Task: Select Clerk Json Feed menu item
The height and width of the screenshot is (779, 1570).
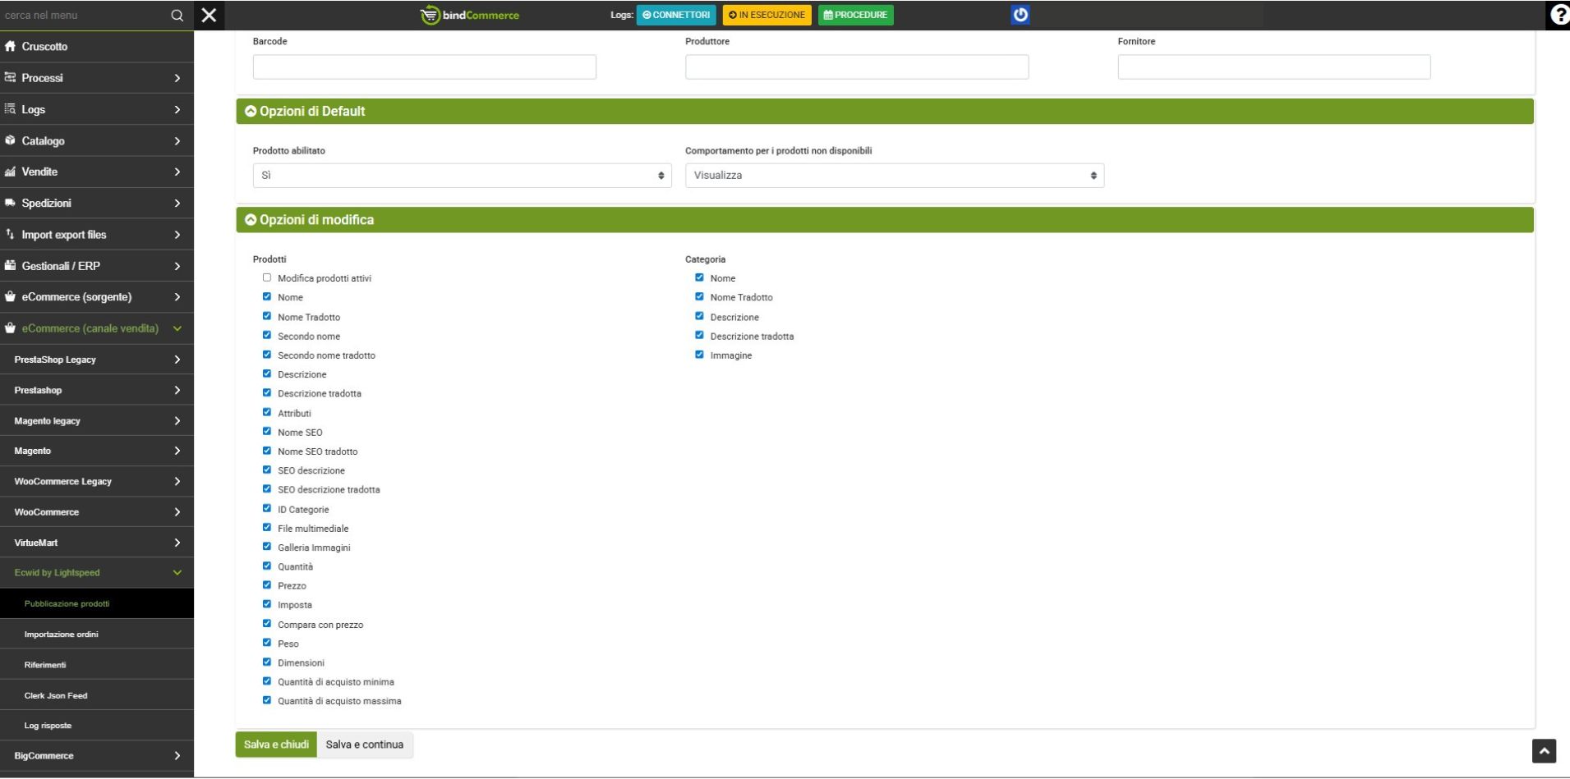Action: click(x=56, y=696)
